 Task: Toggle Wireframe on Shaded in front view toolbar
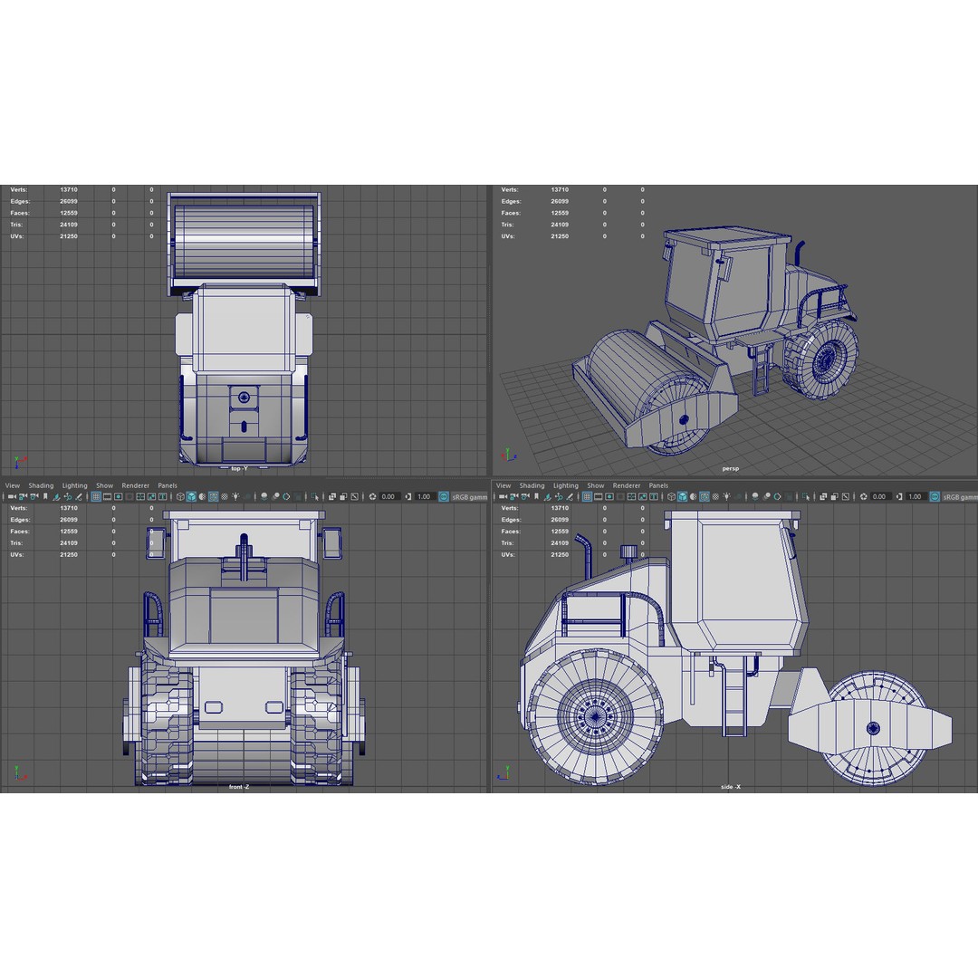click(x=214, y=496)
